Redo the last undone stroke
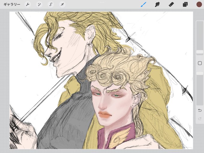The width and height of the screenshot is (204, 153). point(200,119)
